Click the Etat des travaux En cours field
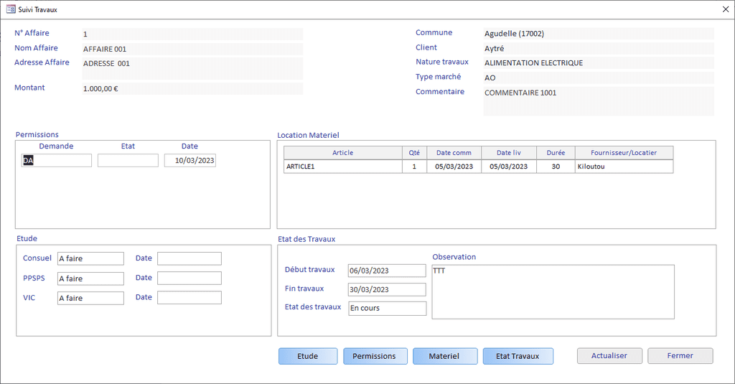Screen dimensions: 735x384 tap(387, 308)
